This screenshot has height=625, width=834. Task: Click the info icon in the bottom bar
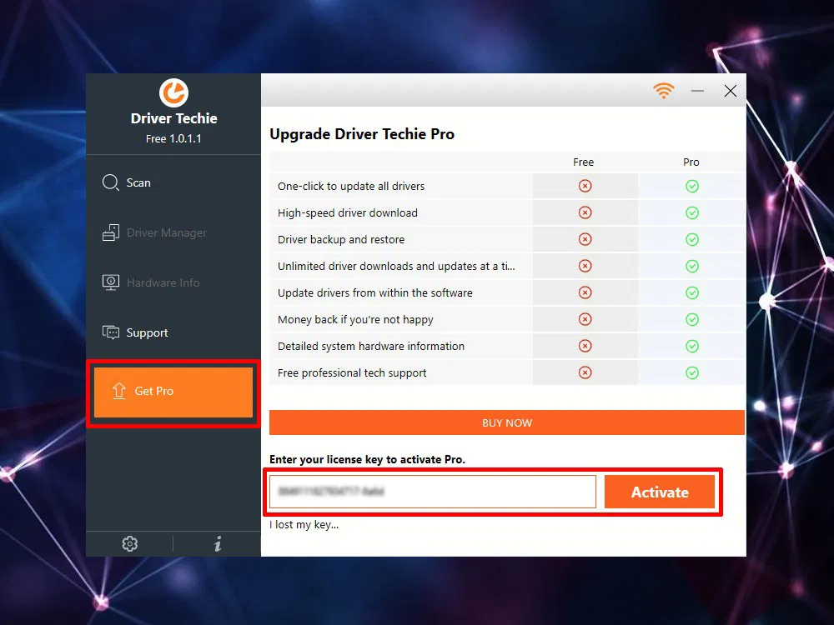(x=218, y=543)
